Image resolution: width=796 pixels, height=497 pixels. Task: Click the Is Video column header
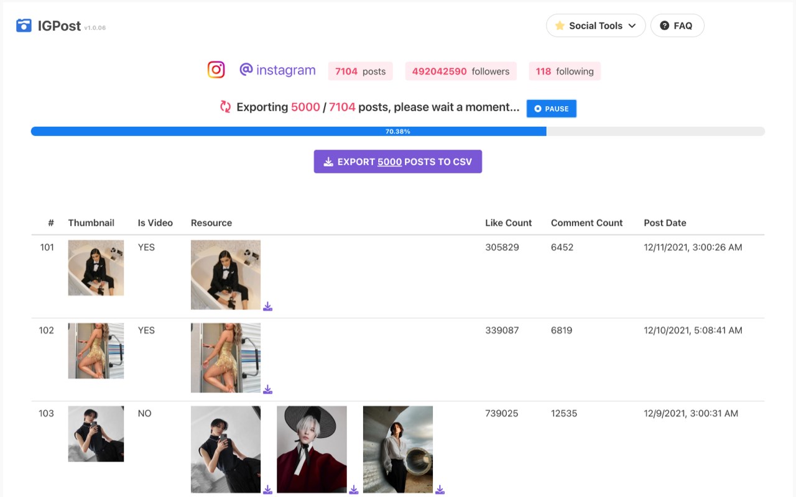pos(155,222)
